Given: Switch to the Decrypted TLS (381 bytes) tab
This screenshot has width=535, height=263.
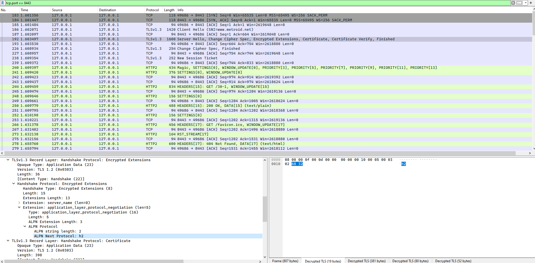Looking at the screenshot, I should pos(367,261).
